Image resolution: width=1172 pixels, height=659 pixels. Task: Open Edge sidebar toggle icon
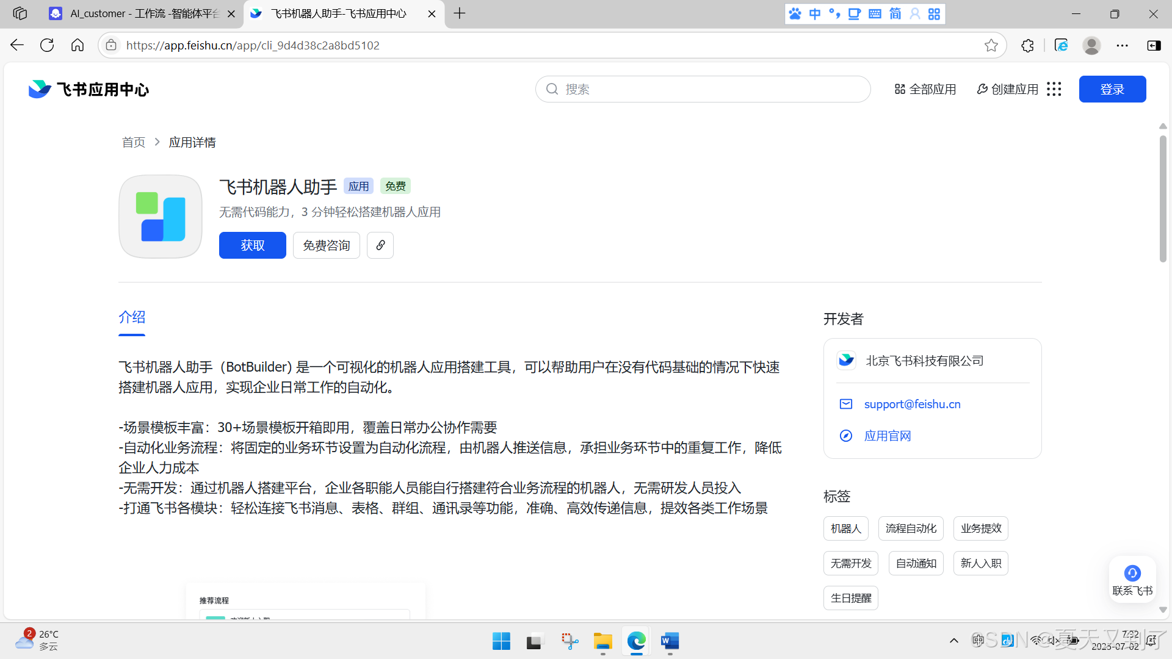[1154, 45]
